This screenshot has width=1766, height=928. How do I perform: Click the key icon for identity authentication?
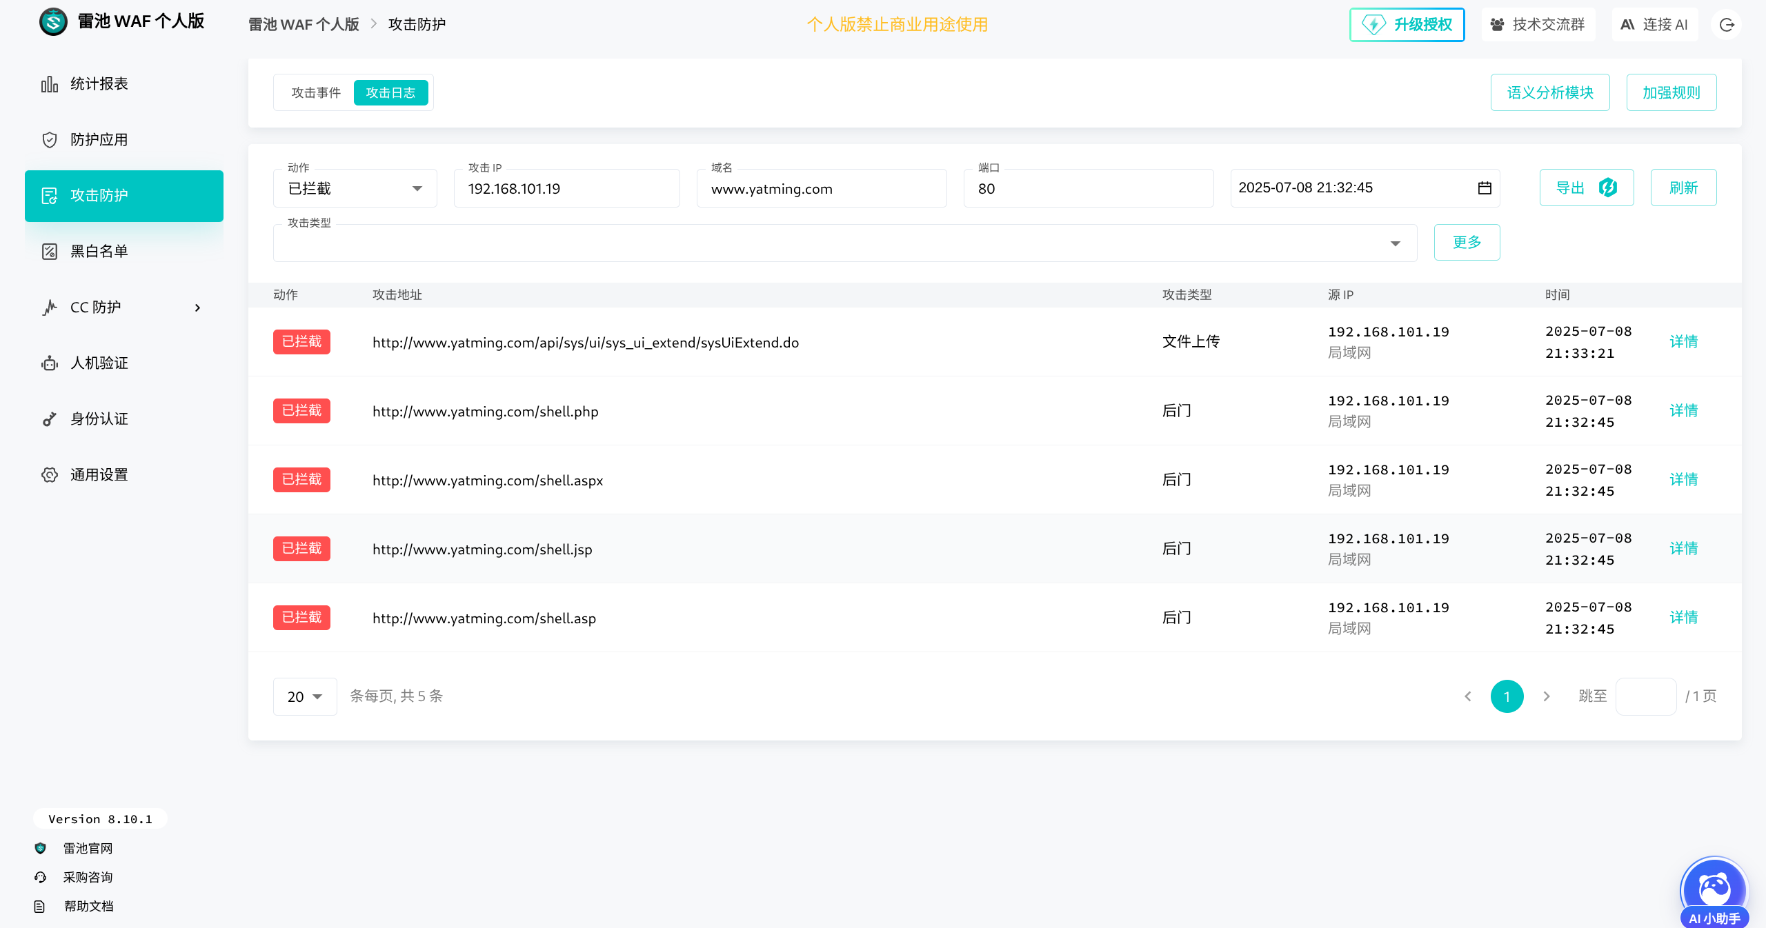point(49,419)
